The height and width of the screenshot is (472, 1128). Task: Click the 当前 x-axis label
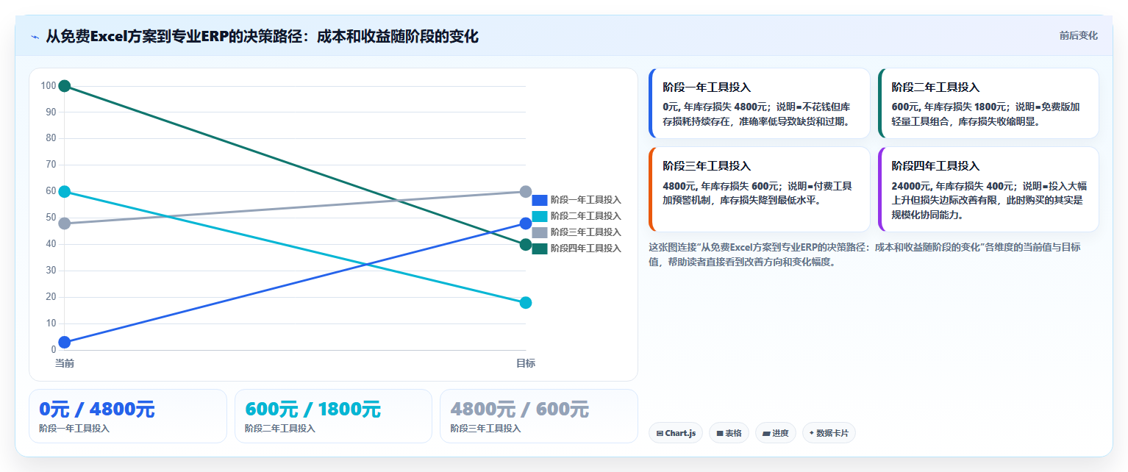[x=65, y=363]
